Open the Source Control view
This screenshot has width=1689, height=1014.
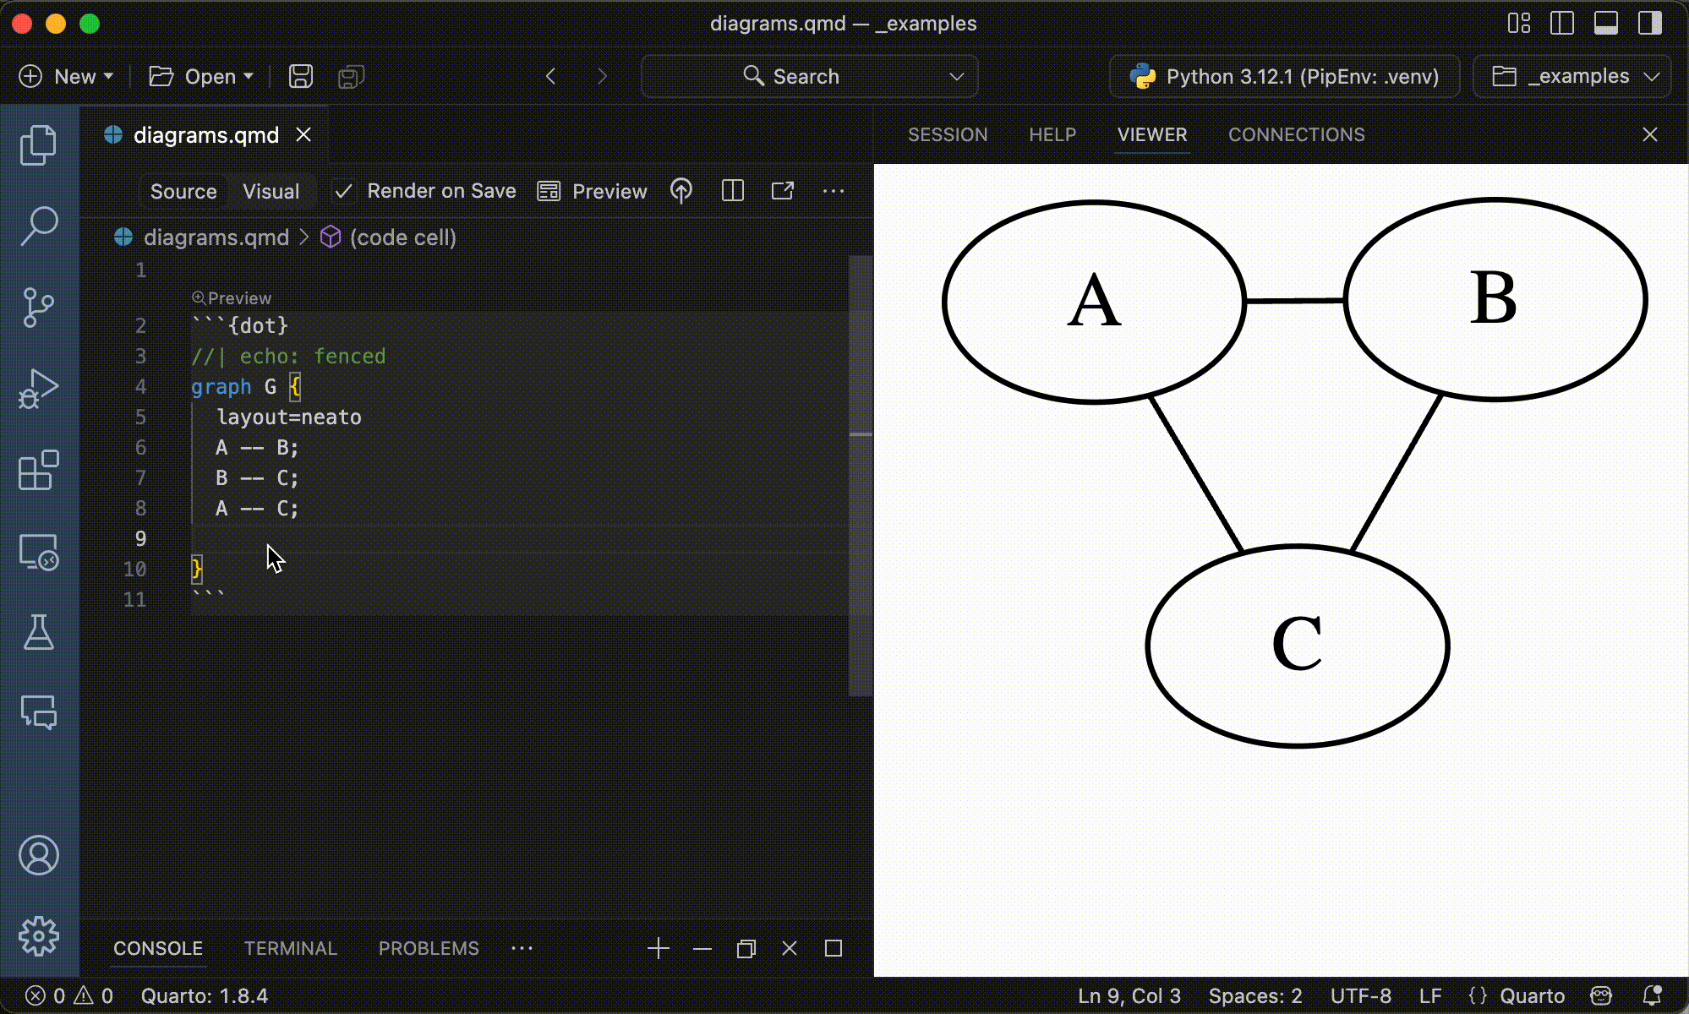coord(40,307)
